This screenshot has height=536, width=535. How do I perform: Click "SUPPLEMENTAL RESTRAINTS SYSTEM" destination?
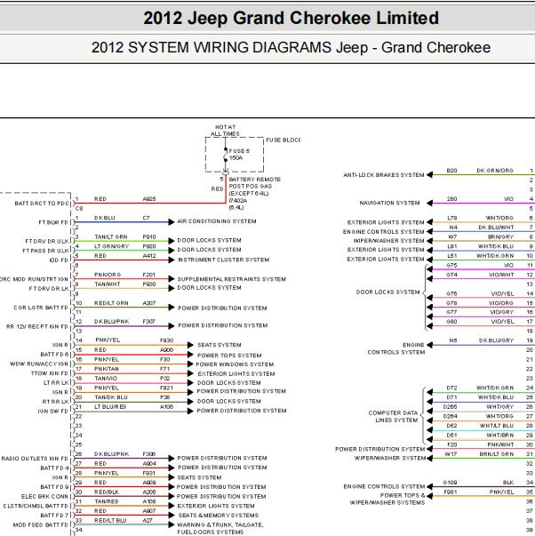(x=231, y=279)
